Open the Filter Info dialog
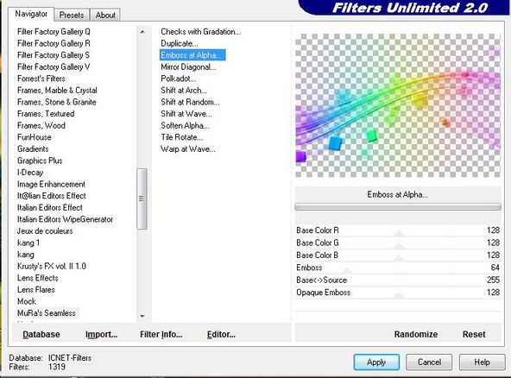Image resolution: width=511 pixels, height=378 pixels. tap(161, 334)
